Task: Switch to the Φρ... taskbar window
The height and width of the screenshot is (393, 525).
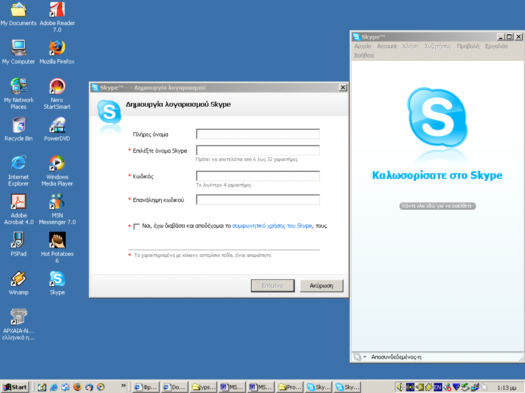Action: 146,387
